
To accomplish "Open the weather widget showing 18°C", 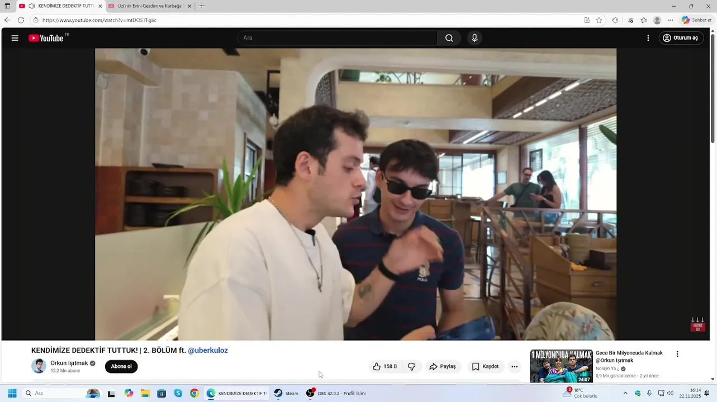I will [x=580, y=393].
